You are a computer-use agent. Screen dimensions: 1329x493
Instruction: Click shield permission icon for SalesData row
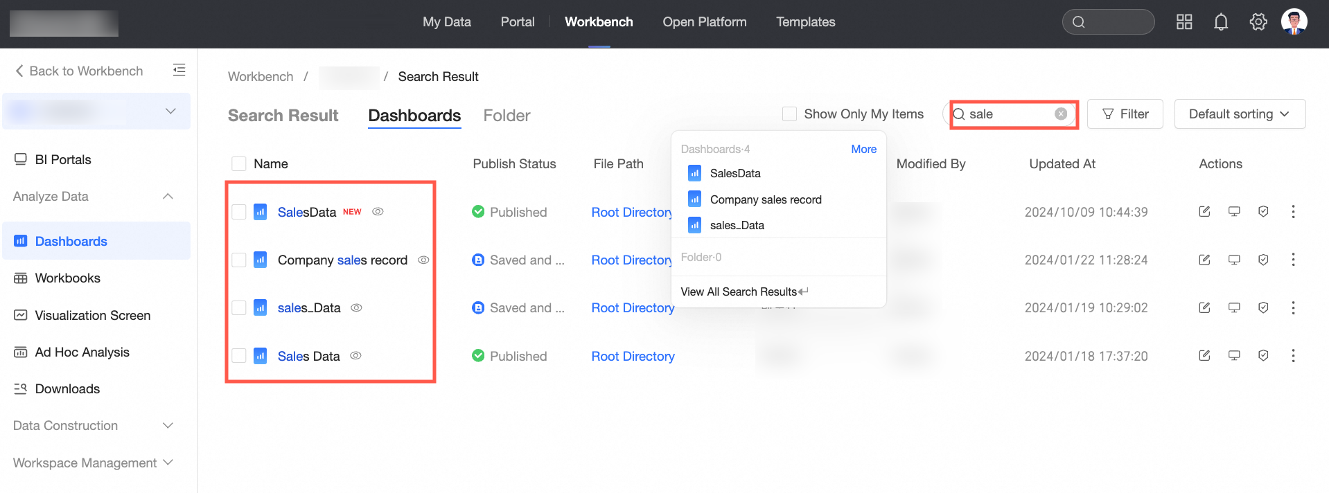(1263, 212)
